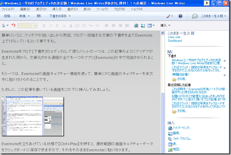Toggle italic formatting (I)
The height and width of the screenshot is (155, 231).
pyautogui.click(x=50, y=26)
